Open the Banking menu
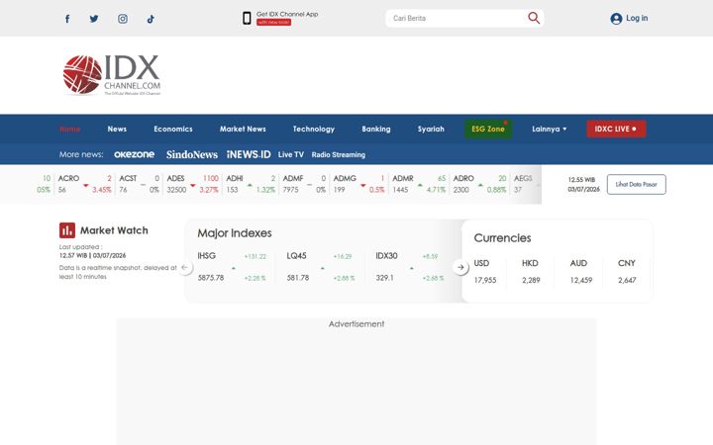Screen dimensions: 713x445 (x=376, y=129)
